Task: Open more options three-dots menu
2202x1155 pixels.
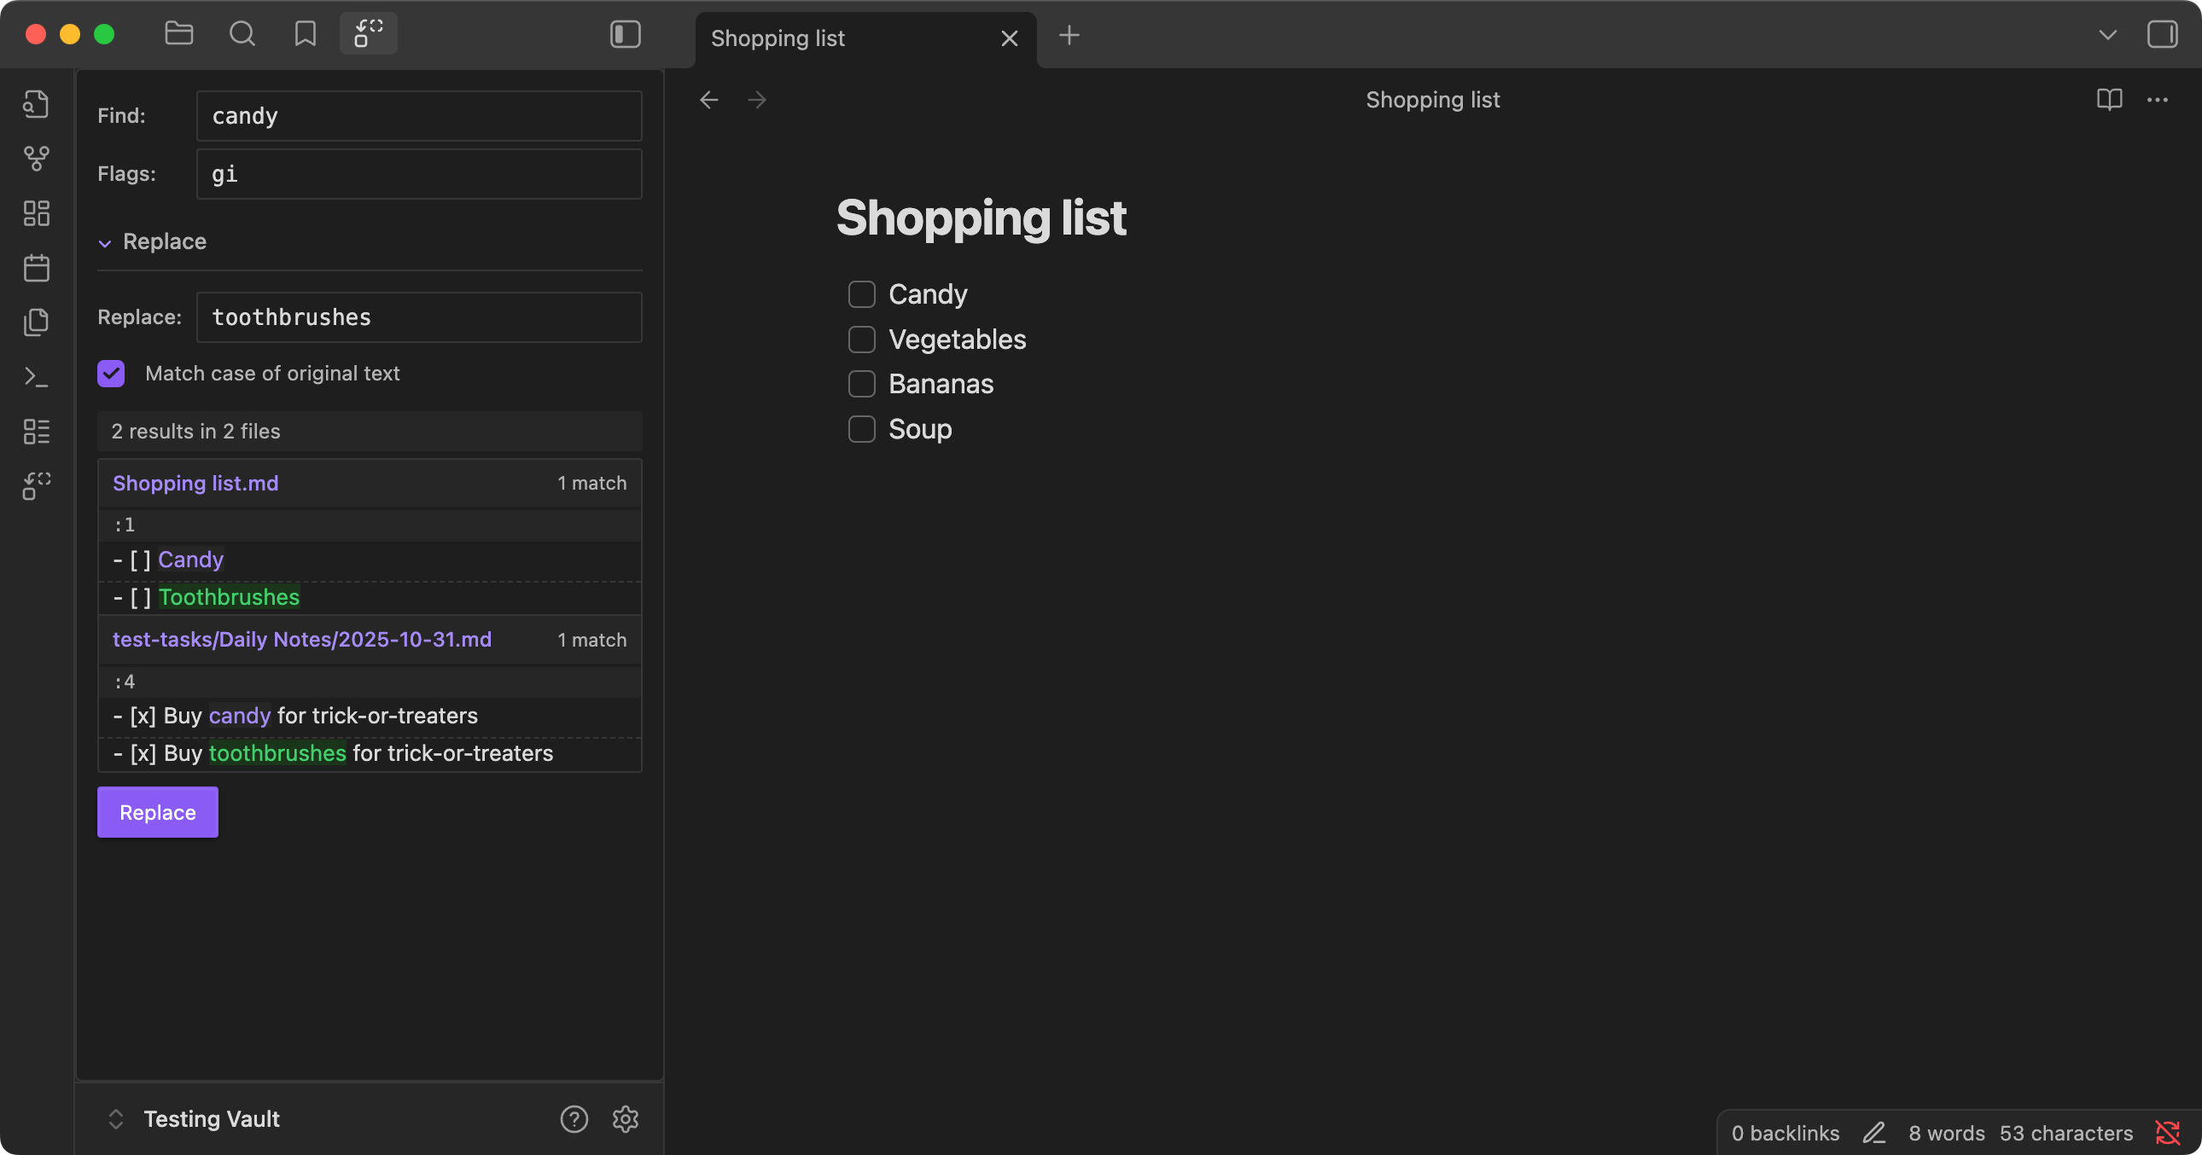Action: tap(2157, 100)
